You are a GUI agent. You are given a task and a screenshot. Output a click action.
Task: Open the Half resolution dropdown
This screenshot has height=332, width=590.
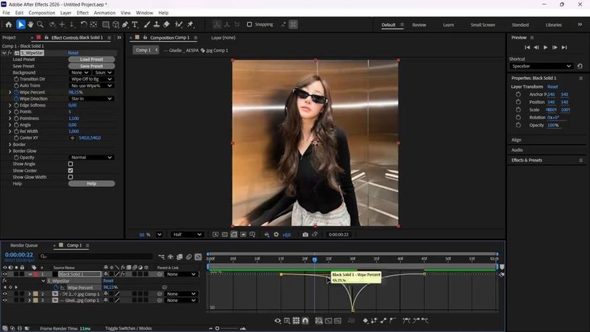tap(187, 234)
